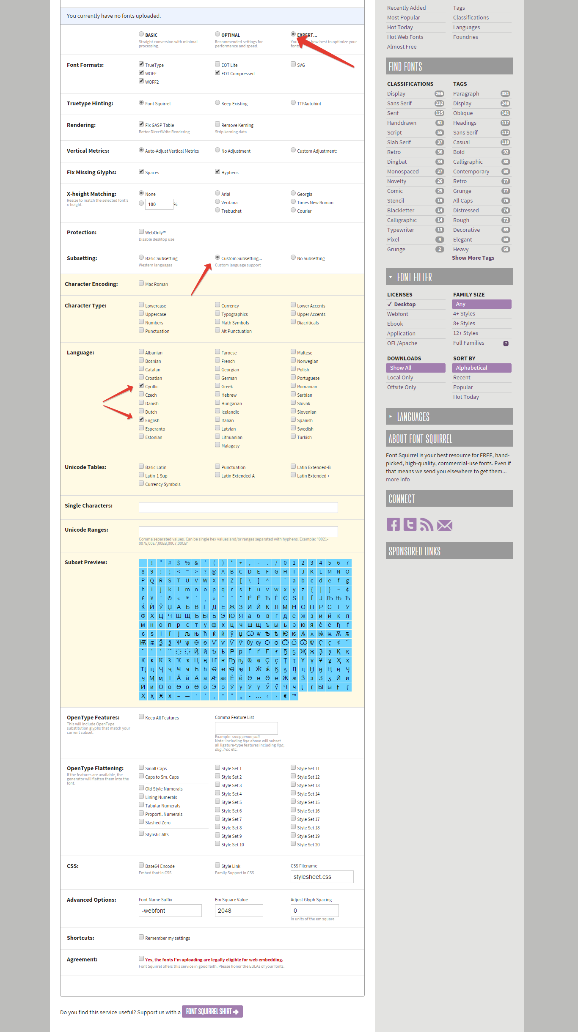Open the Foundries menu link
The height and width of the screenshot is (1032, 578).
click(x=465, y=37)
